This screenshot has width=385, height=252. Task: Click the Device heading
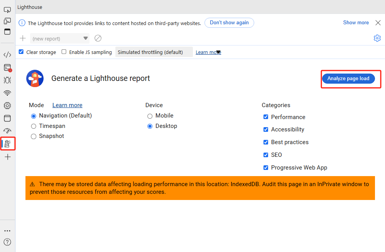(x=154, y=105)
